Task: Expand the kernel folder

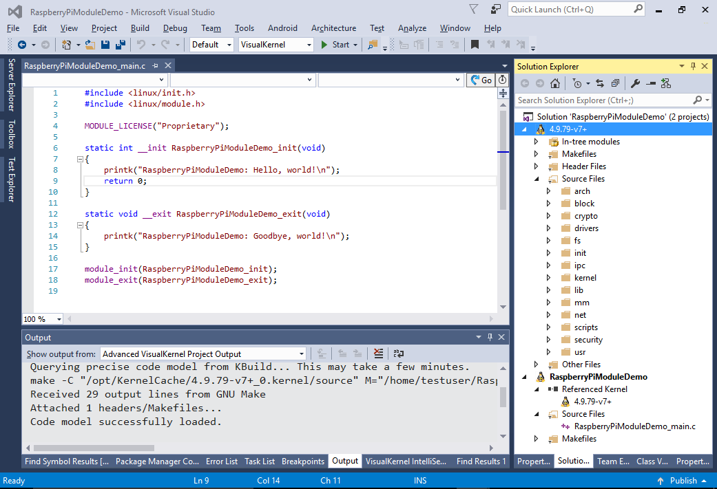Action: 549,278
